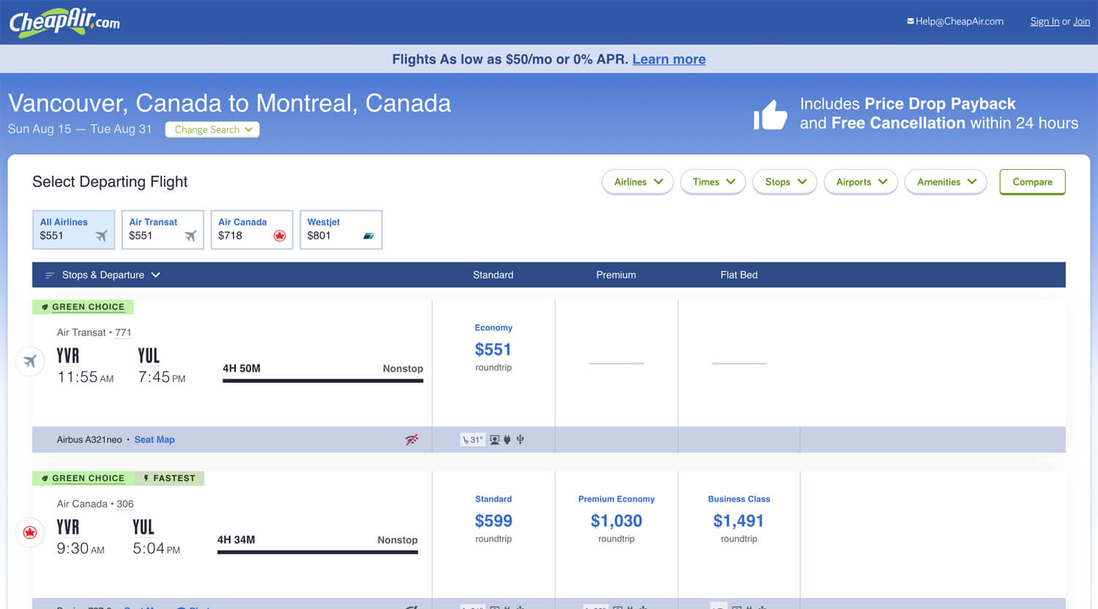Select the Westjet $801 tab

(x=340, y=229)
